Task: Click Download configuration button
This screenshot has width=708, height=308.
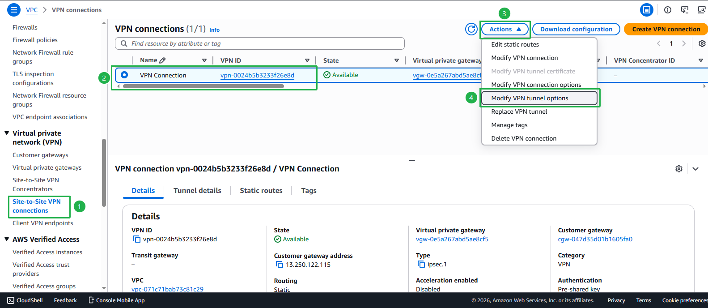Action: tap(576, 29)
